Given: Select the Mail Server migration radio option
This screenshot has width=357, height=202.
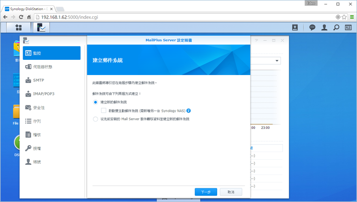Looking at the screenshot, I should coord(96,119).
